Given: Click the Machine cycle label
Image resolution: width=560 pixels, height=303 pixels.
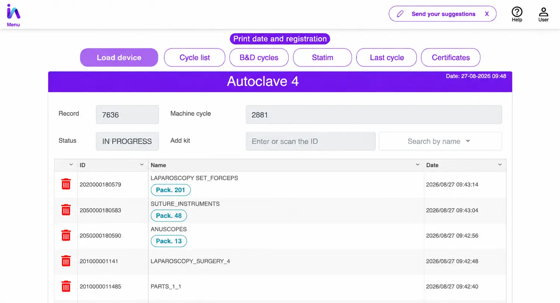Looking at the screenshot, I should (190, 113).
